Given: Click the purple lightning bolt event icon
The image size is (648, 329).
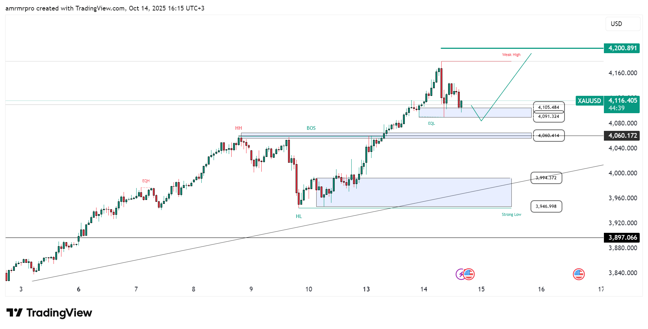Looking at the screenshot, I should 460,274.
